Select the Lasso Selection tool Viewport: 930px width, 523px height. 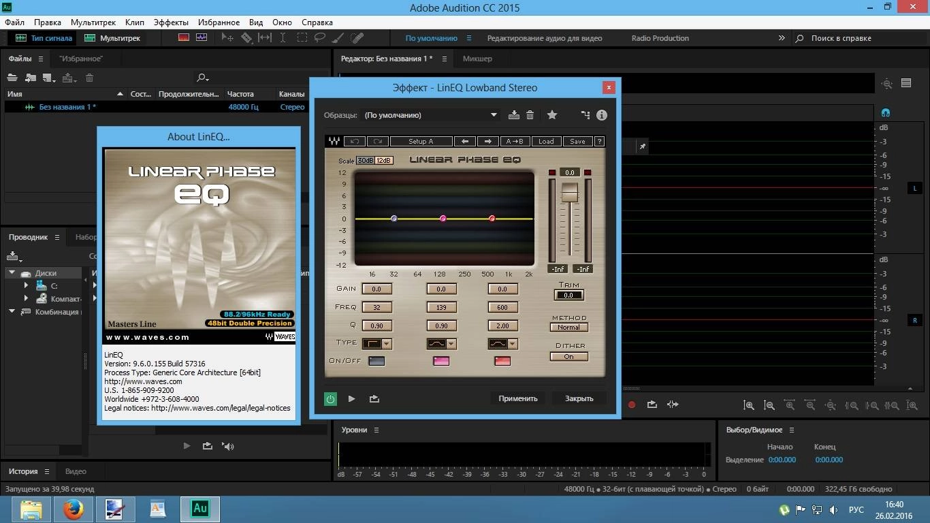pyautogui.click(x=321, y=38)
